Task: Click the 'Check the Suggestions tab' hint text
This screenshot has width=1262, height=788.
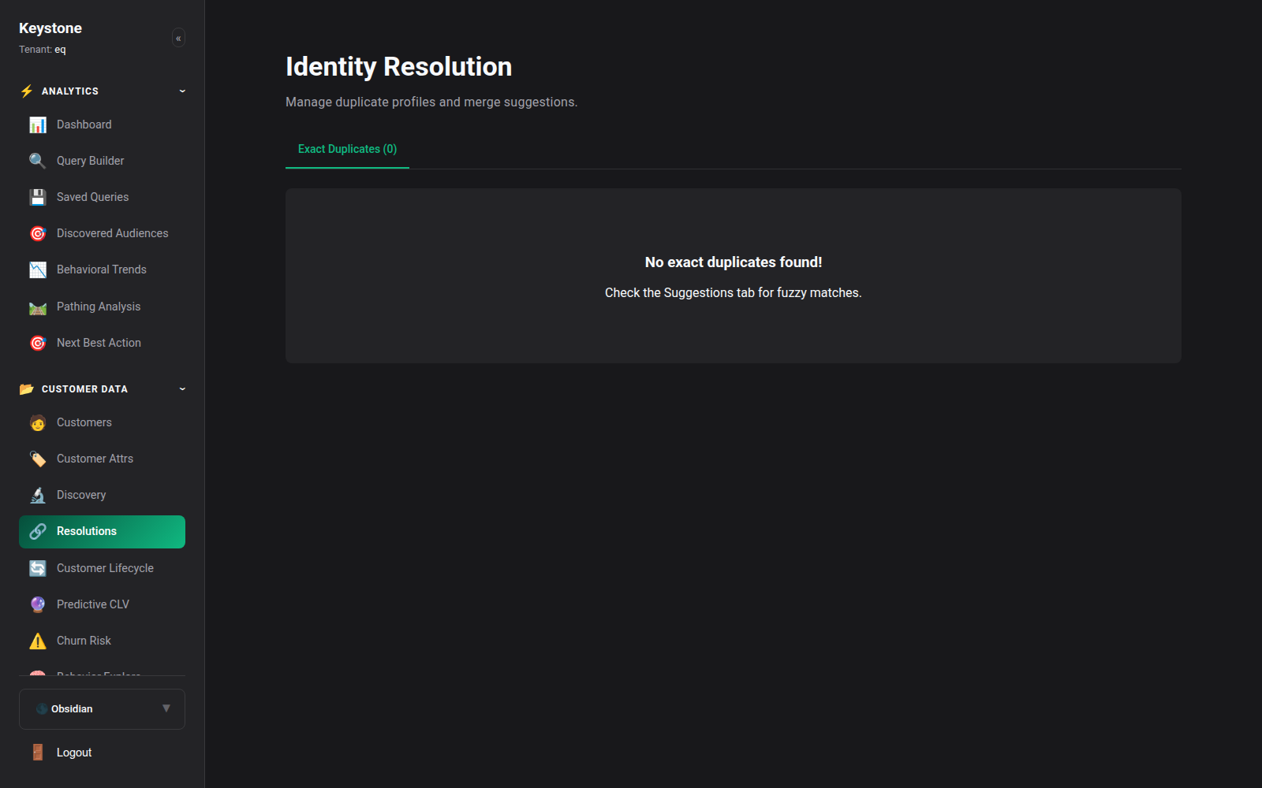Action: pyautogui.click(x=734, y=293)
